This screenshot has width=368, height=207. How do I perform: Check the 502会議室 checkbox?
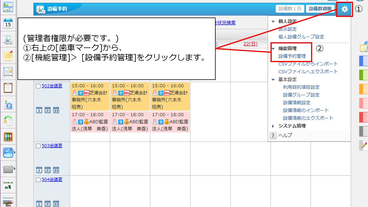(38, 86)
